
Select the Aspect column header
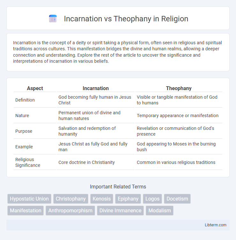35,88
